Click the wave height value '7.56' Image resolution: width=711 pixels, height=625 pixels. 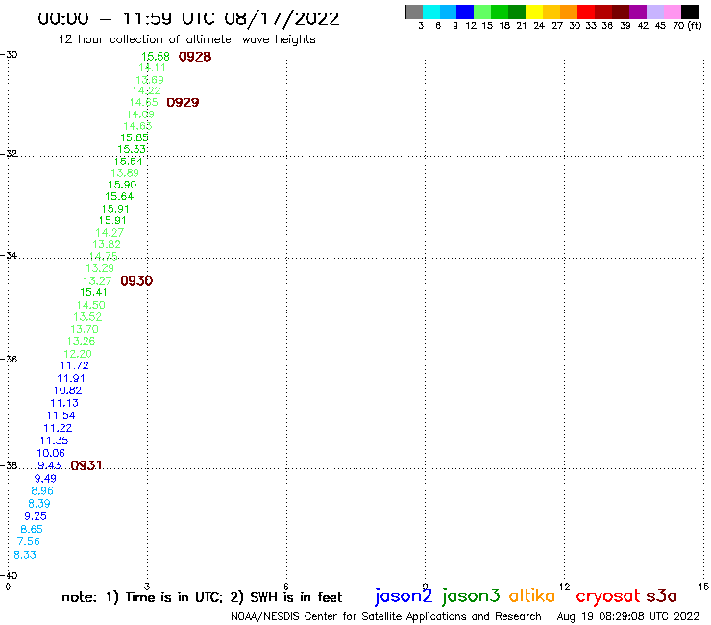pyautogui.click(x=29, y=542)
